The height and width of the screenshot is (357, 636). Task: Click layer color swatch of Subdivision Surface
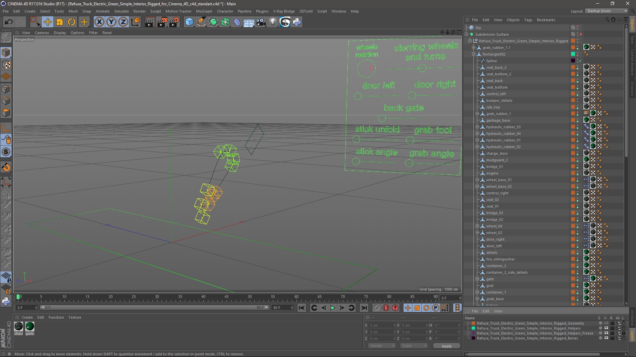[x=573, y=34]
